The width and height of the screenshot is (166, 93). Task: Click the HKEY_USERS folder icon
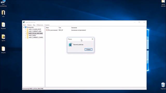27,35
